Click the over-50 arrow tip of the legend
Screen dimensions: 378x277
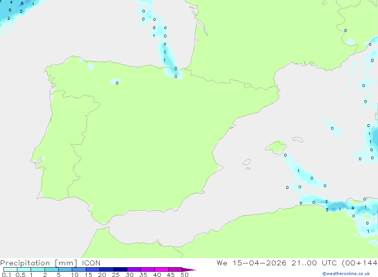coord(189,270)
